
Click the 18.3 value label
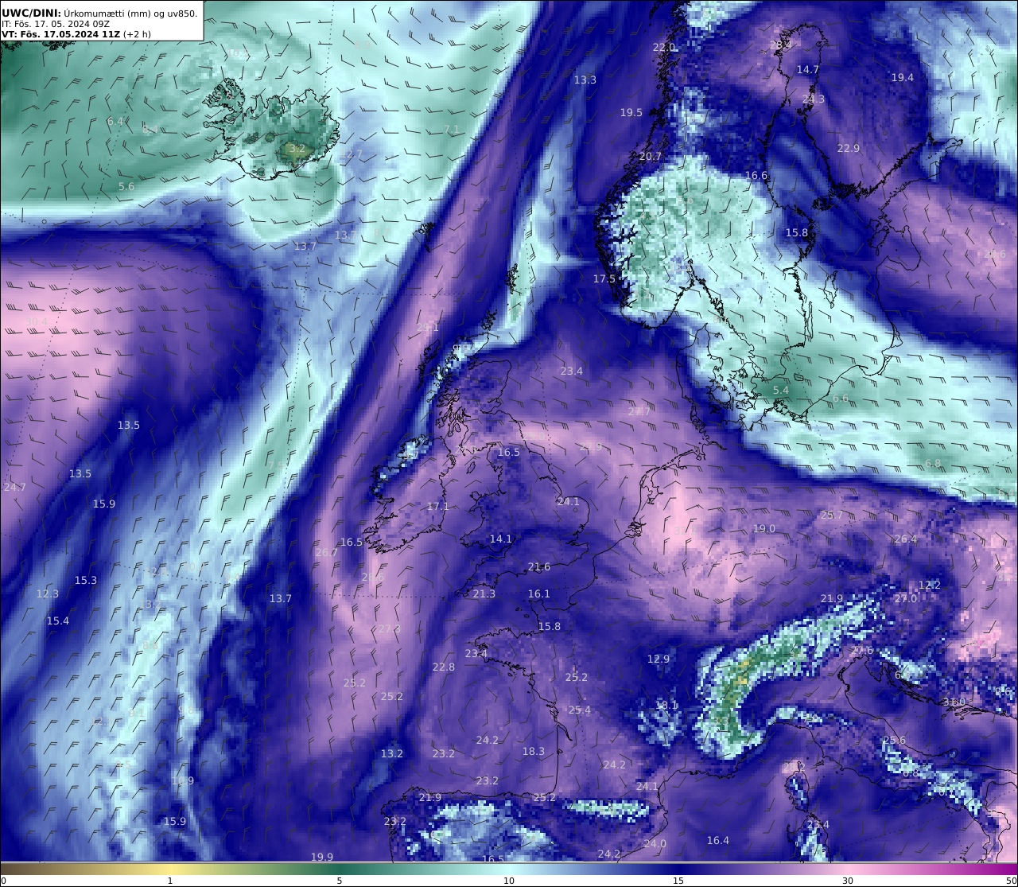coord(534,752)
